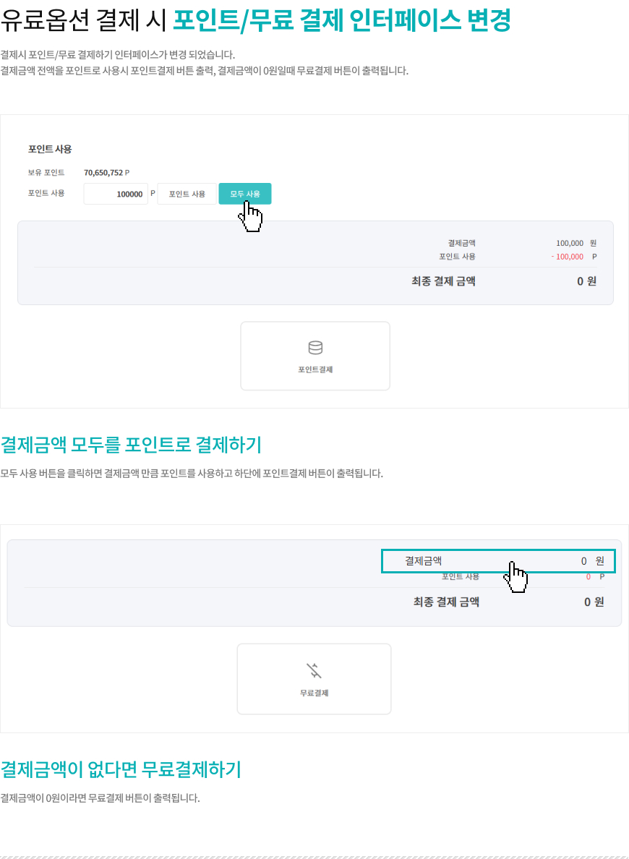Screen dimensions: 629x859
Task: Click the teal 모두 사용 button
Action: point(245,194)
